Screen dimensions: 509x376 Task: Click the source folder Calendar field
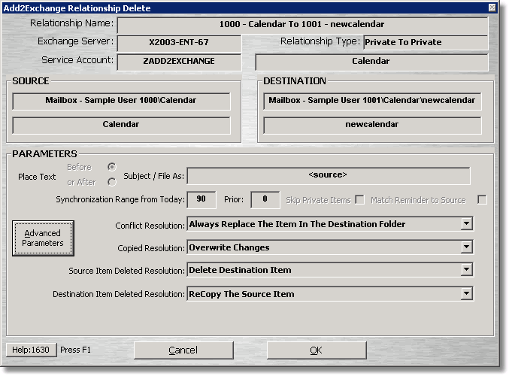[x=121, y=125]
